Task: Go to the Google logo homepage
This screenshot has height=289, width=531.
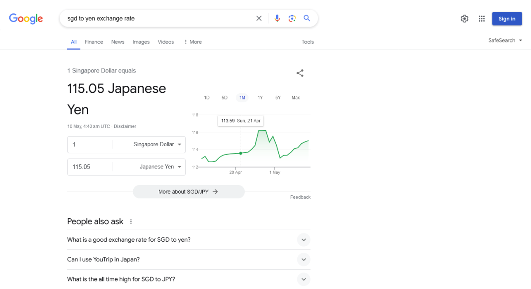Action: [26, 19]
